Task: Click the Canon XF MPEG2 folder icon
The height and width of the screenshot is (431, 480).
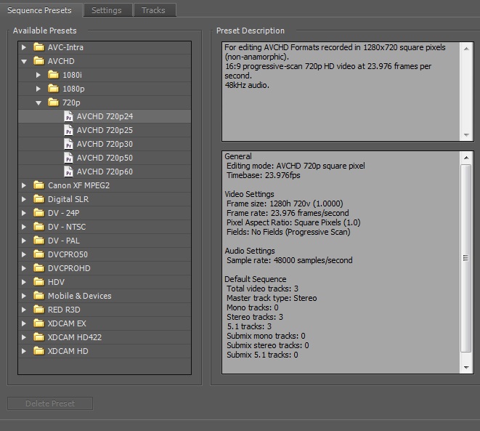Action: [x=38, y=185]
